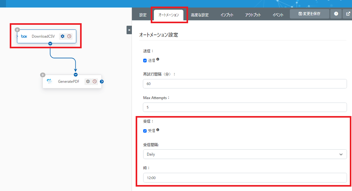Select the GeneratePDF connector label
The height and width of the screenshot is (191, 352).
69,81
